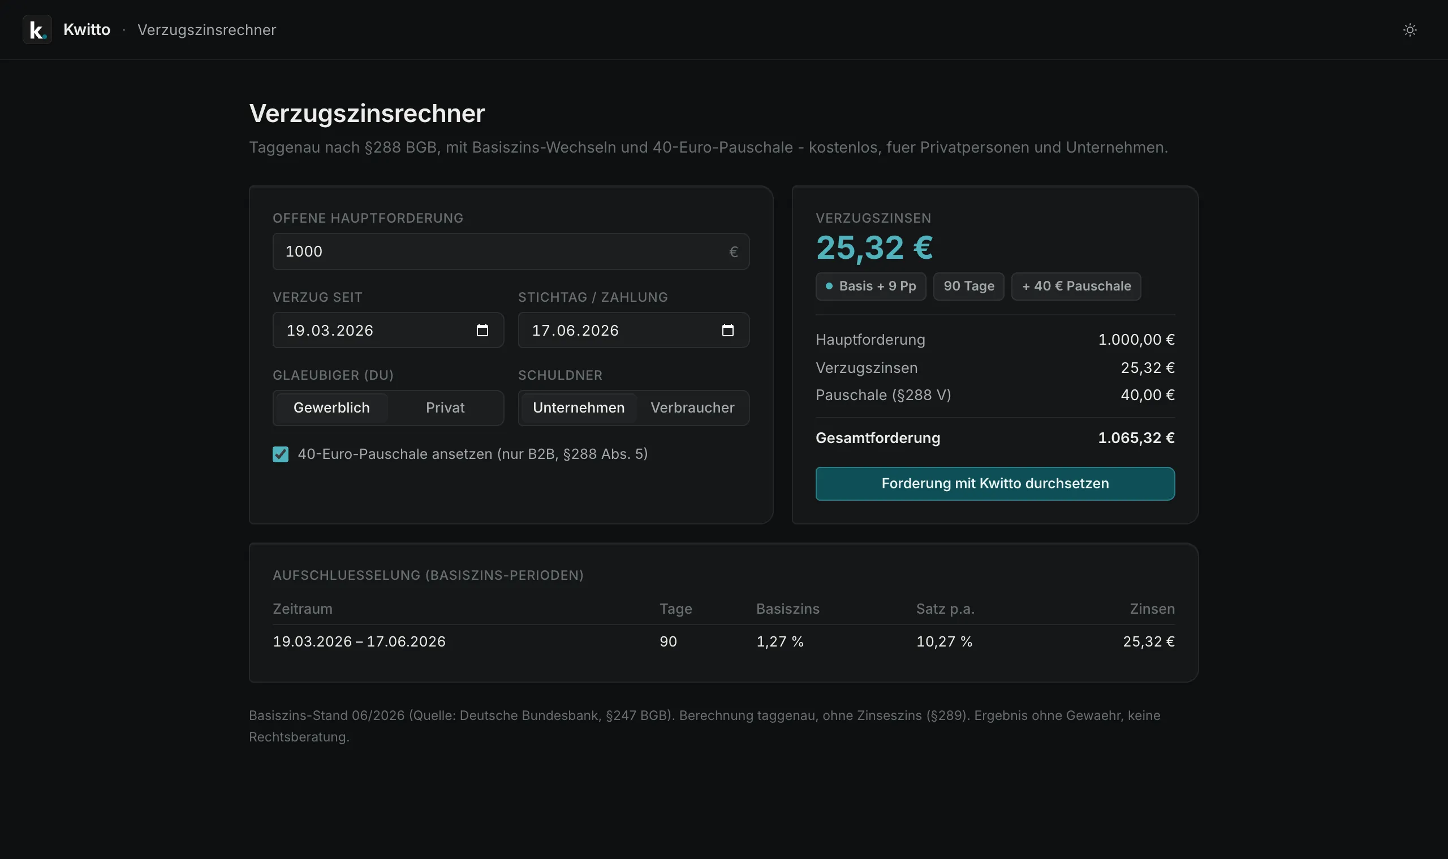Click the Zinsen cell 25,32 € in table
The width and height of the screenshot is (1448, 859).
click(1149, 641)
